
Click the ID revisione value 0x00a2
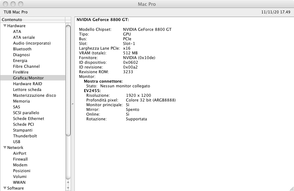point(130,67)
